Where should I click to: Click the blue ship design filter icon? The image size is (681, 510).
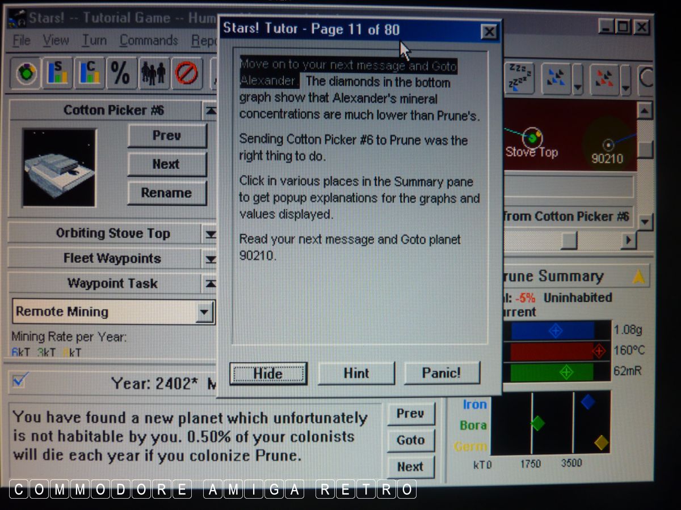click(556, 77)
